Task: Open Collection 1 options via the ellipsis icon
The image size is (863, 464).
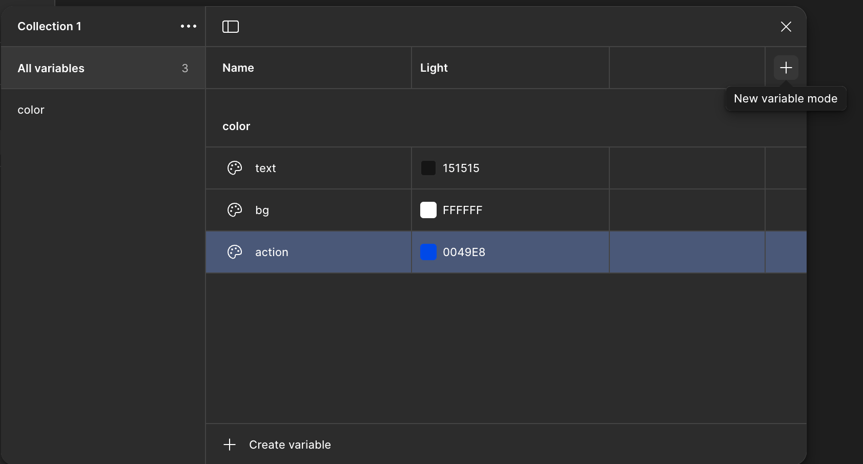Action: pyautogui.click(x=188, y=26)
